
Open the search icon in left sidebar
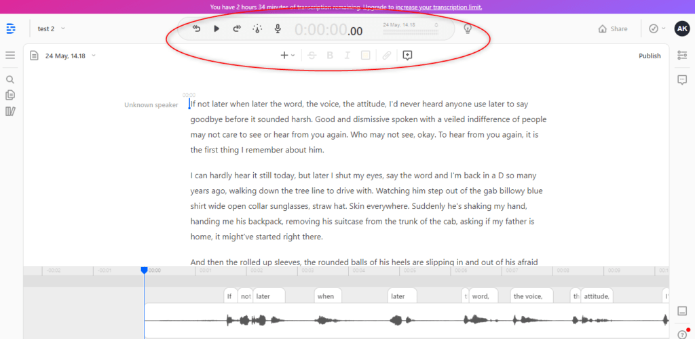point(10,79)
